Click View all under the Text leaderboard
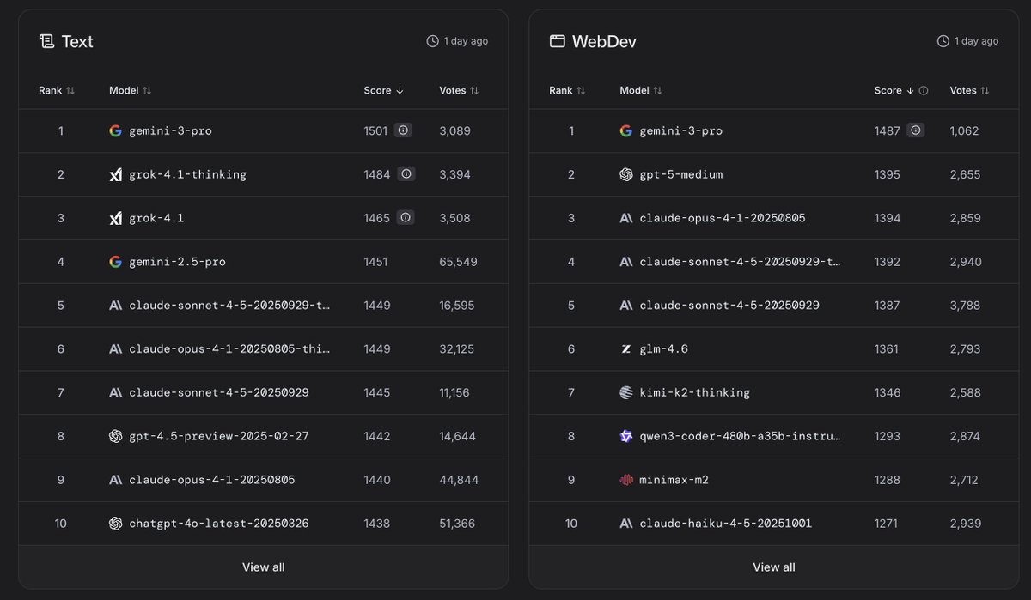This screenshot has width=1031, height=600. [263, 567]
